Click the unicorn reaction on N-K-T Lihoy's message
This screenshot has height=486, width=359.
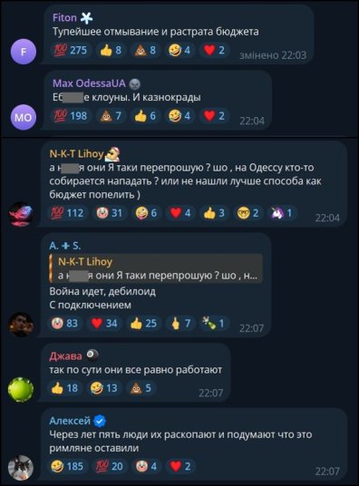tap(282, 213)
